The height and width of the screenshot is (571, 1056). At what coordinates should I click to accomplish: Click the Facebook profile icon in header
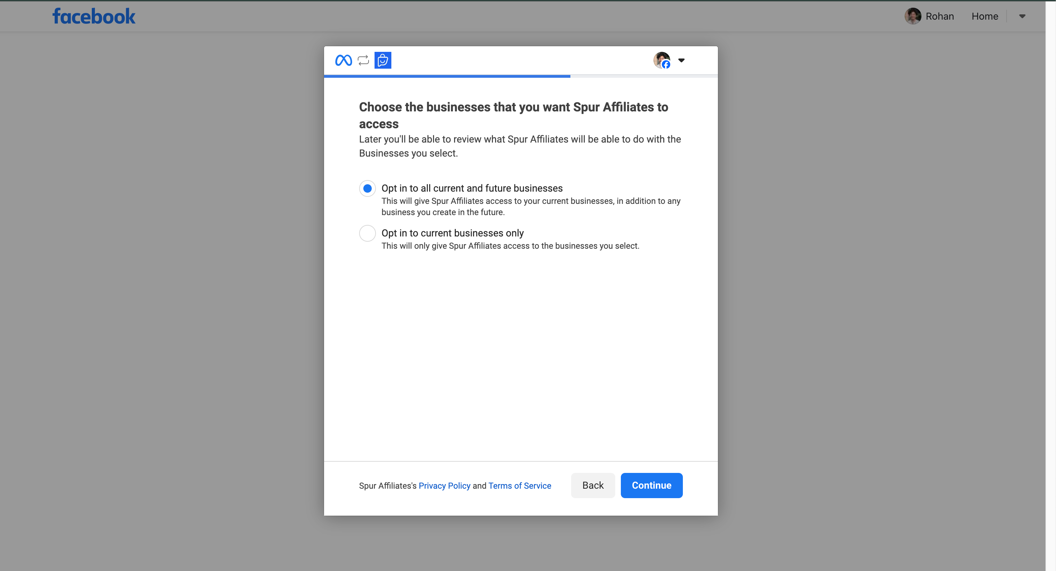(x=913, y=15)
